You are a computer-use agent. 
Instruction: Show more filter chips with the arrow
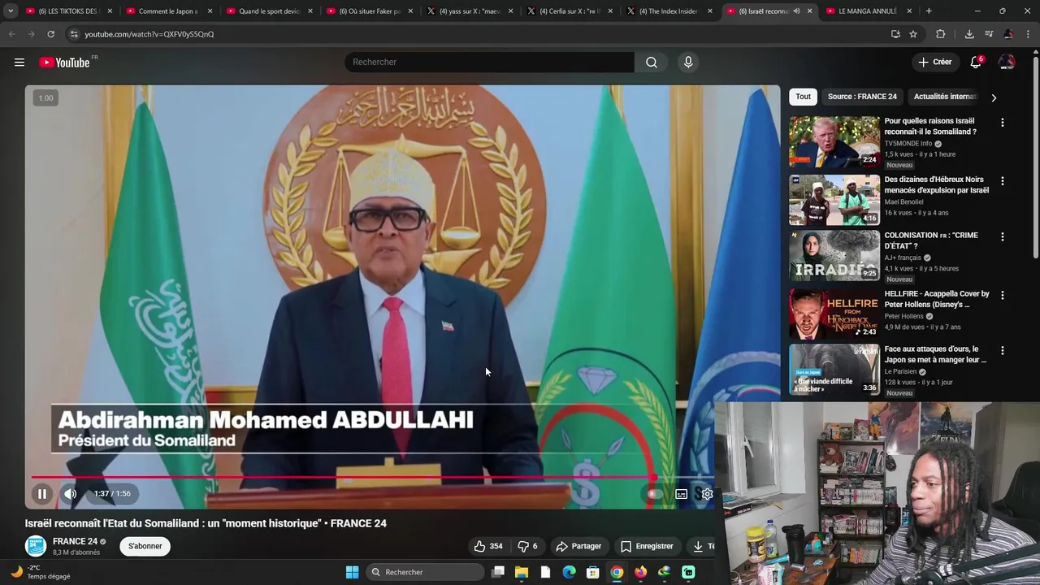coord(993,97)
